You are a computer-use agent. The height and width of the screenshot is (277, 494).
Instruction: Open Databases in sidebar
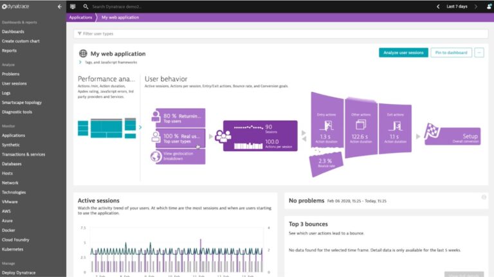12,164
